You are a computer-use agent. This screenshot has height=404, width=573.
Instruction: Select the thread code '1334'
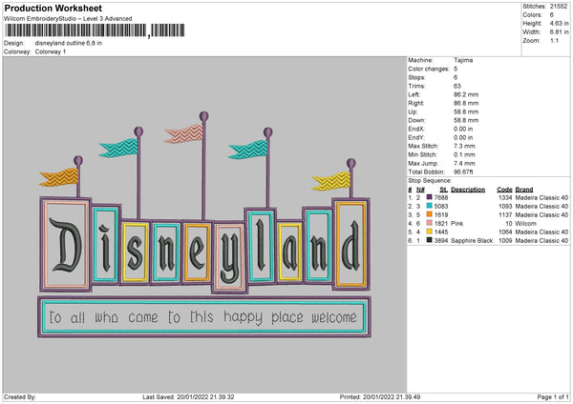(x=505, y=197)
